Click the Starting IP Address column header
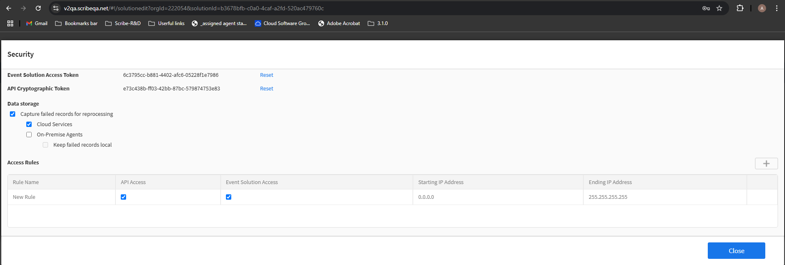 coord(498,182)
